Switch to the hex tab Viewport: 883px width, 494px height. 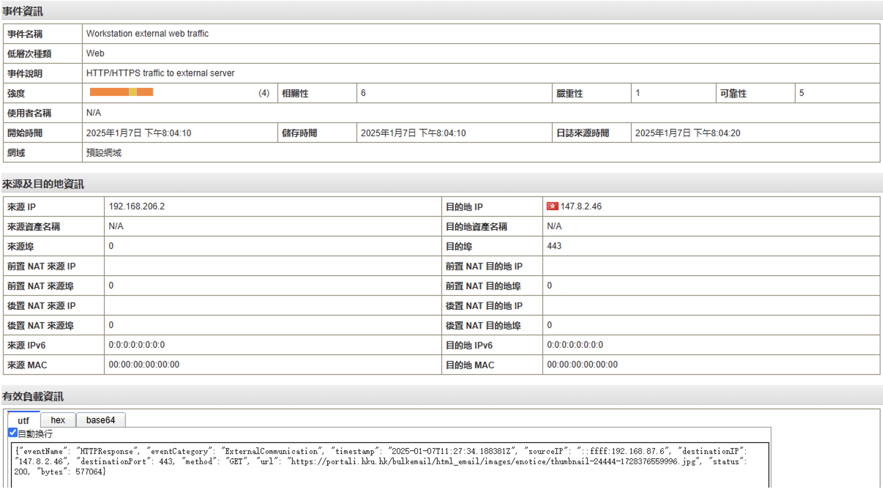[x=58, y=420]
